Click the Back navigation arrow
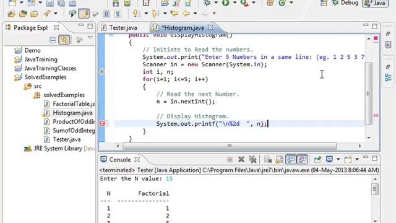The width and height of the screenshot is (396, 223). click(186, 13)
